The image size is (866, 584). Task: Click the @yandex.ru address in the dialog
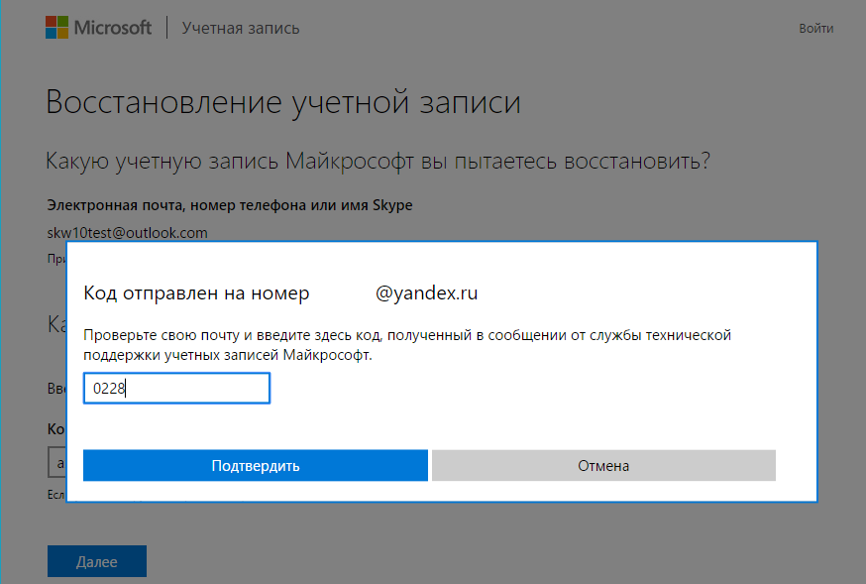(427, 293)
